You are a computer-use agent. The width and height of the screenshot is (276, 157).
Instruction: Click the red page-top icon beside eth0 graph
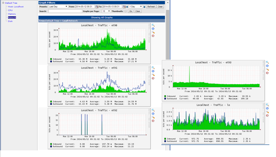click(x=153, y=36)
